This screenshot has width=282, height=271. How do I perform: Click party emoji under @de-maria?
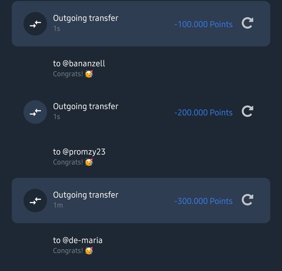pyautogui.click(x=89, y=251)
